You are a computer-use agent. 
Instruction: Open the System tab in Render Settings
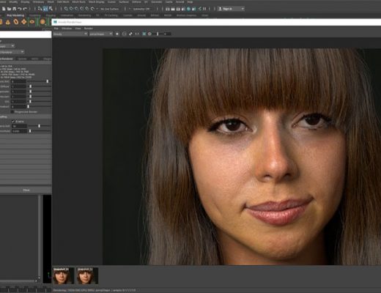pos(23,59)
